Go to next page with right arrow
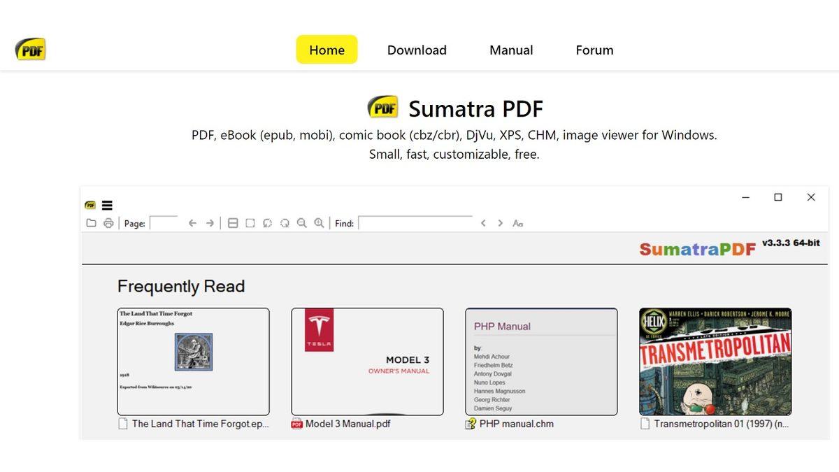Viewport: 839px width, 472px height. pyautogui.click(x=210, y=223)
